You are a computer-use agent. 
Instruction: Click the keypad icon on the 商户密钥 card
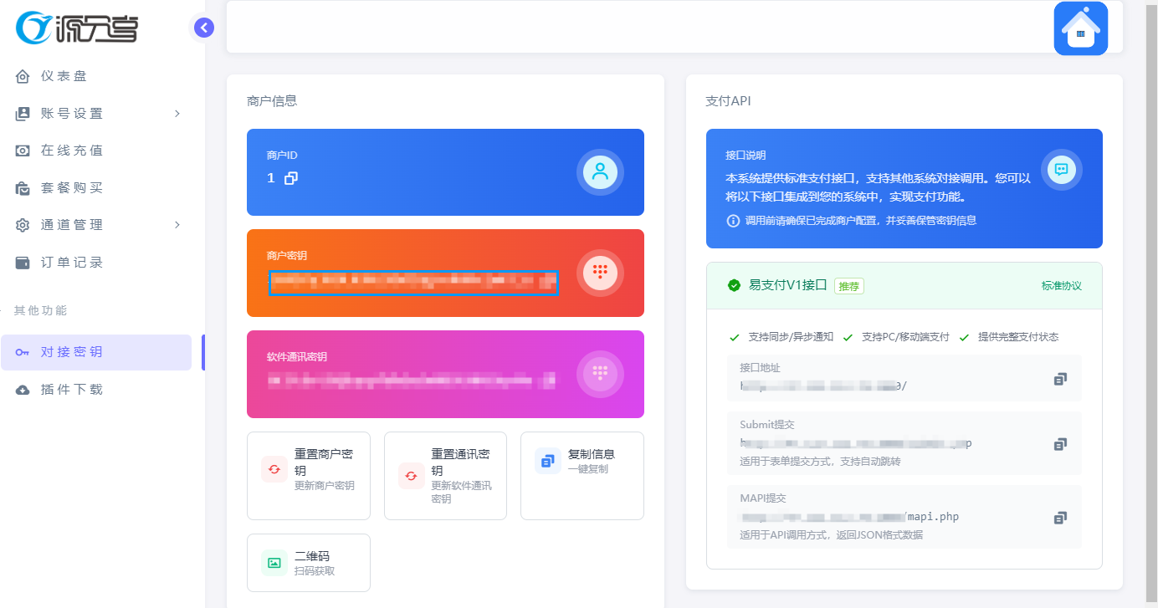600,273
